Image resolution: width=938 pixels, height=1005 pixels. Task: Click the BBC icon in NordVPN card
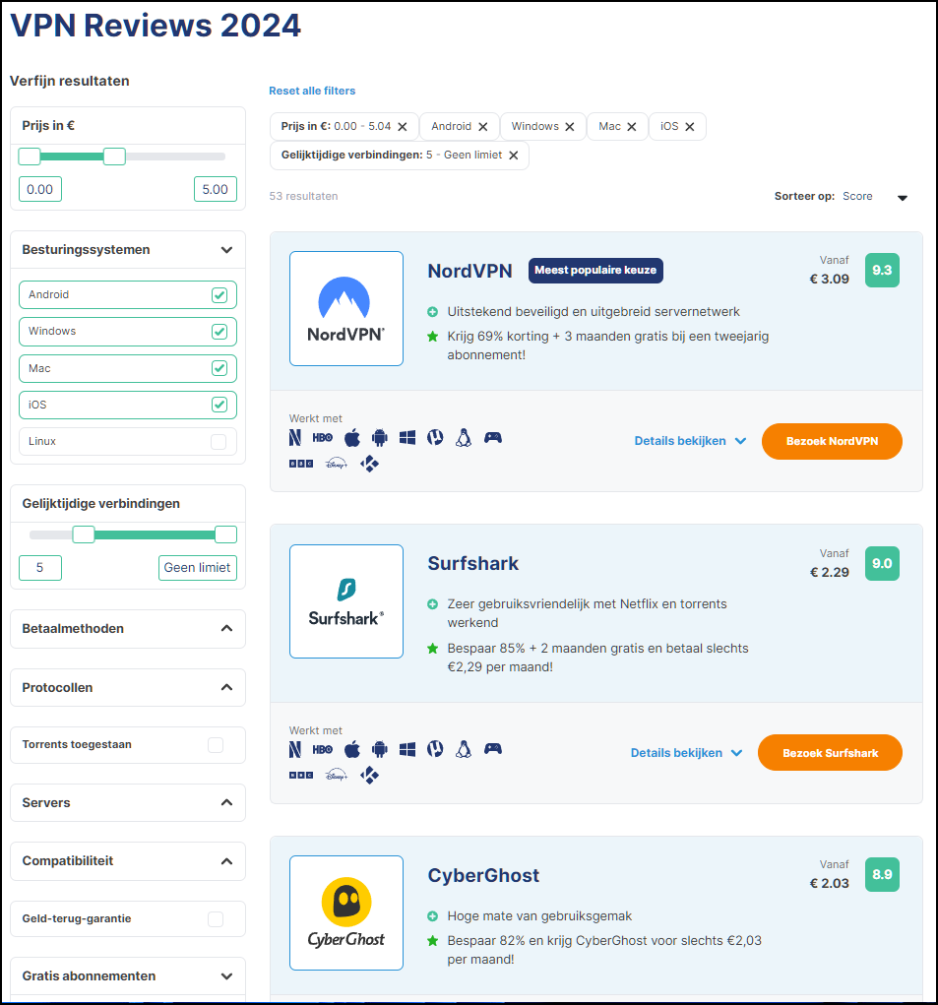click(301, 464)
